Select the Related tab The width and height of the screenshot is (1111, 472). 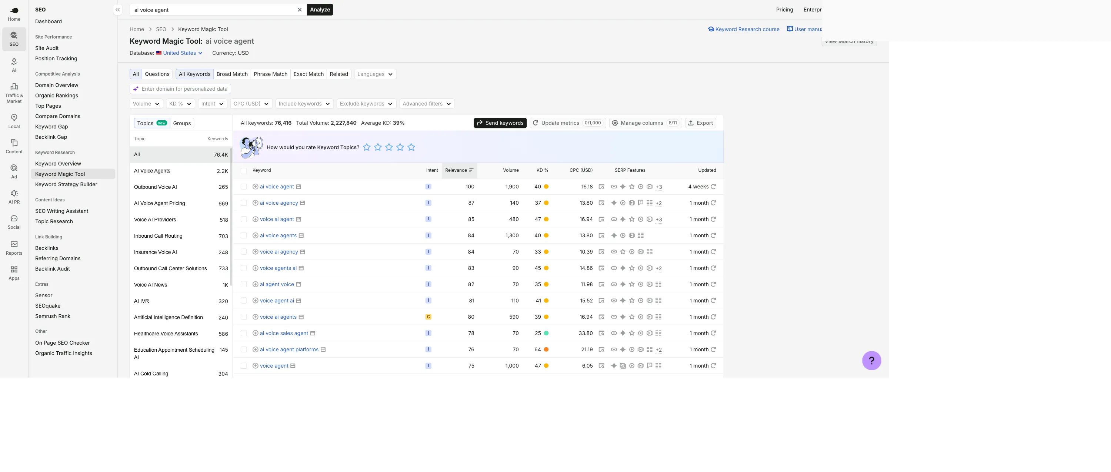[x=338, y=74]
